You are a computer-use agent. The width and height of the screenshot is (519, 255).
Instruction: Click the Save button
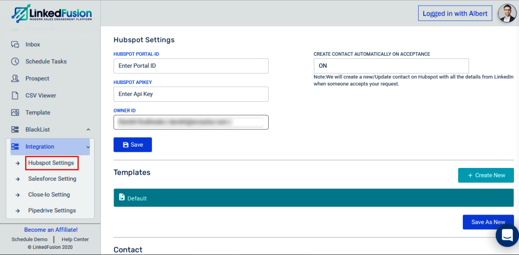coord(133,145)
